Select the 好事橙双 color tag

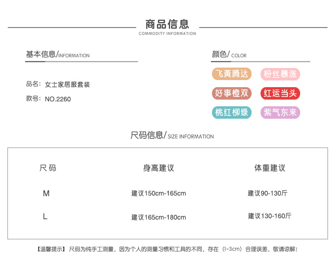pos(232,93)
